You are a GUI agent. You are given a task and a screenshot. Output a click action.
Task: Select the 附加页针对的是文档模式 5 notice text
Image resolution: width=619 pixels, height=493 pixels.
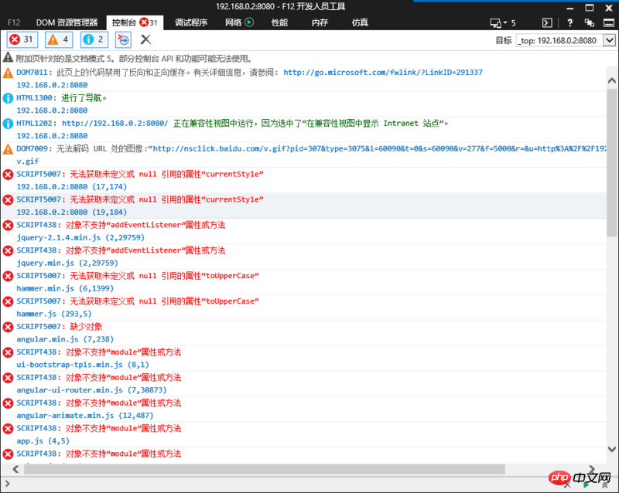point(134,59)
